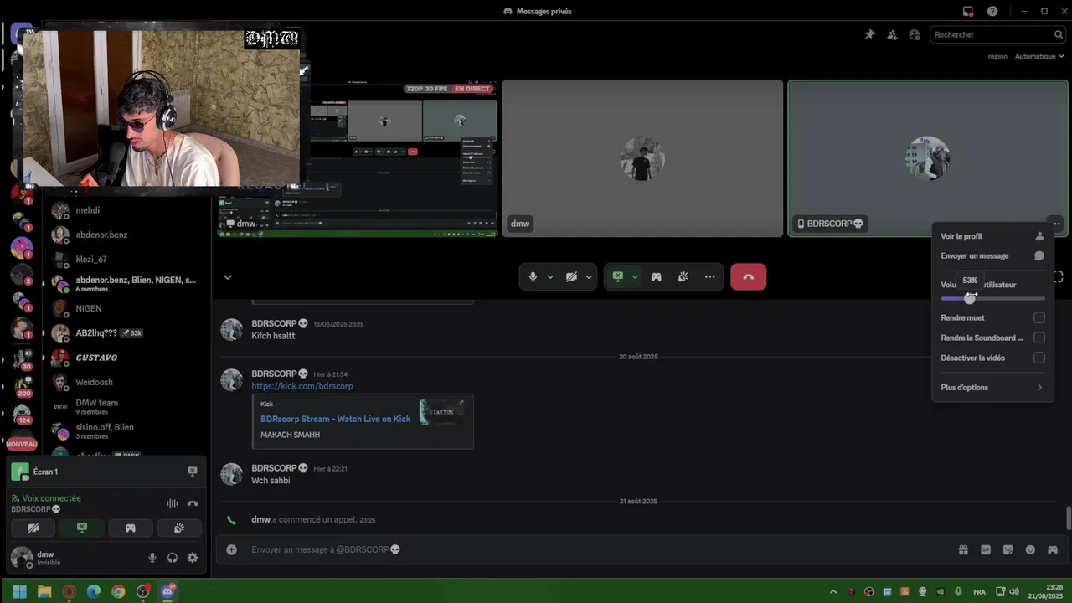Open soundboard in the voice panel
The width and height of the screenshot is (1072, 603).
click(178, 528)
